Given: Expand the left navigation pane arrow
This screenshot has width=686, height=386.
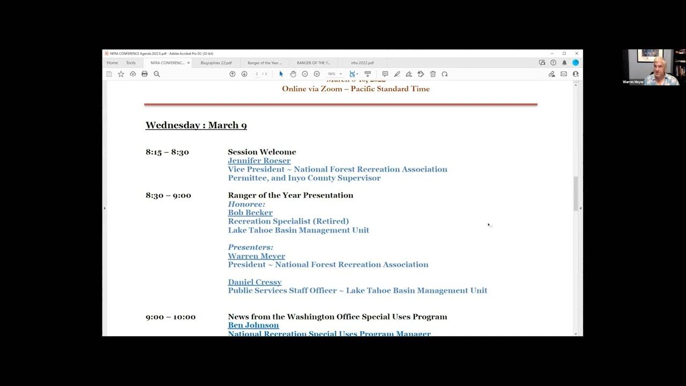Looking at the screenshot, I should click(105, 208).
